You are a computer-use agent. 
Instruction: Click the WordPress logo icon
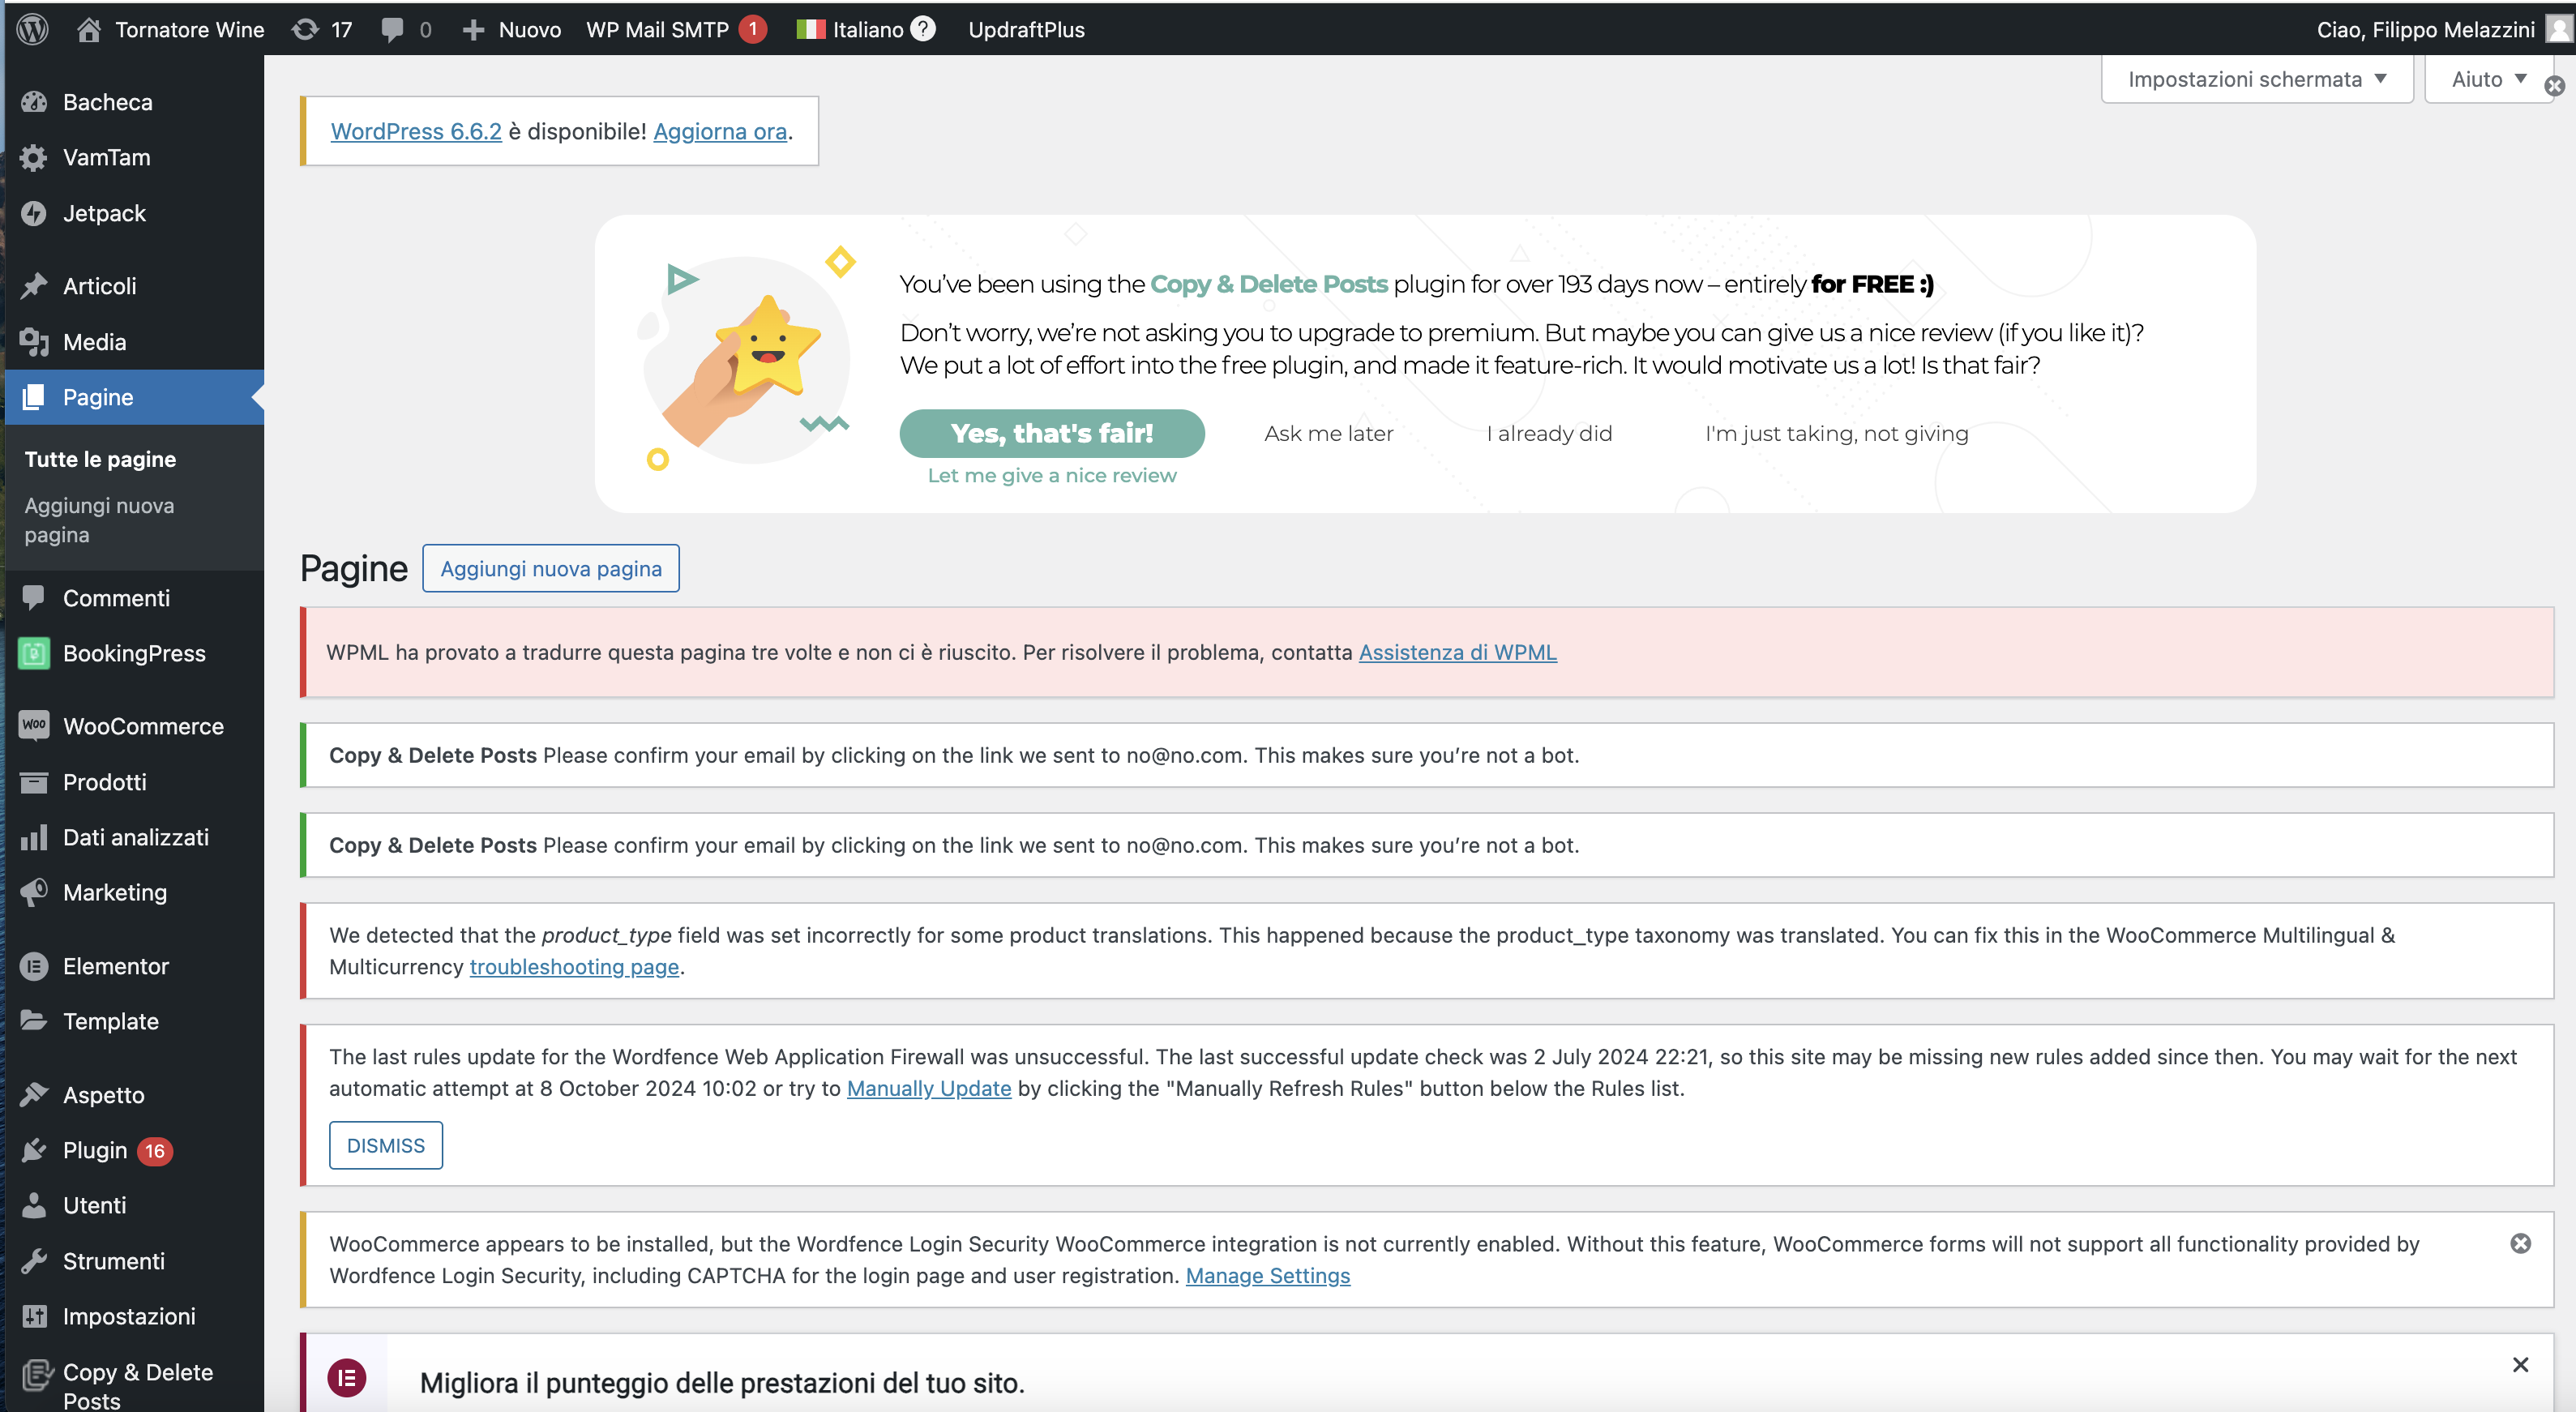(x=32, y=29)
